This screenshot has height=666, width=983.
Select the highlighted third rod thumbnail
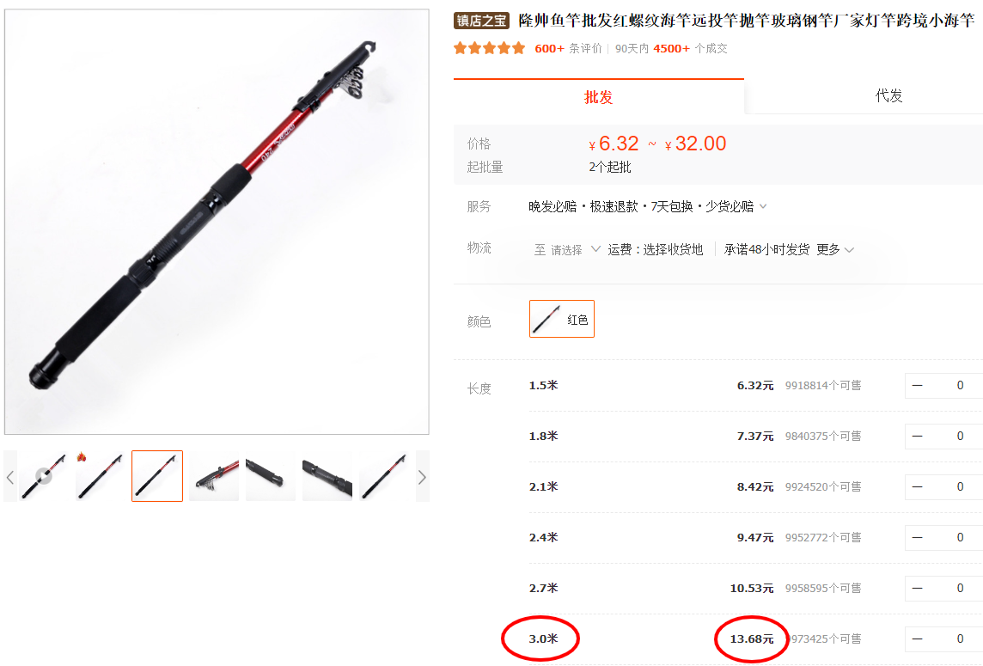(156, 476)
